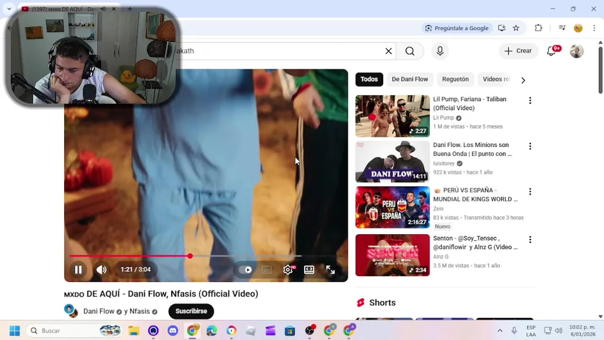Click the page vertical scrollbar
The image size is (604, 340).
pos(600,70)
